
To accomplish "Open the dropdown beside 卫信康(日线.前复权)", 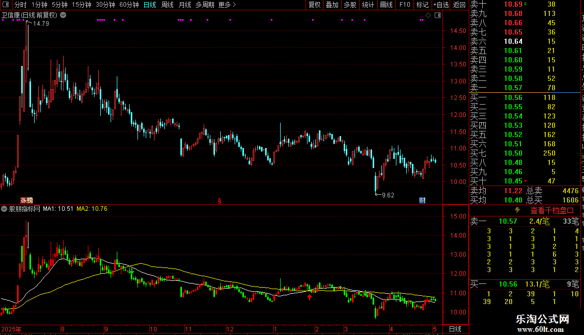I will coord(64,15).
